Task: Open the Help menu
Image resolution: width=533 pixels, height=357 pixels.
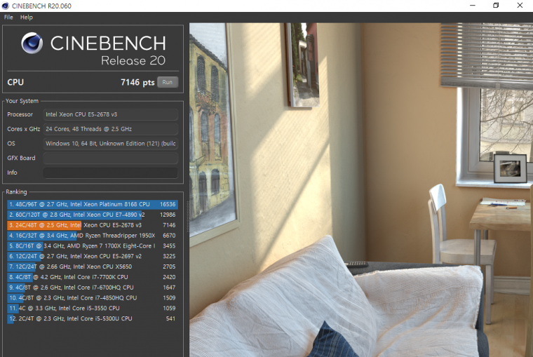Action: coord(26,18)
